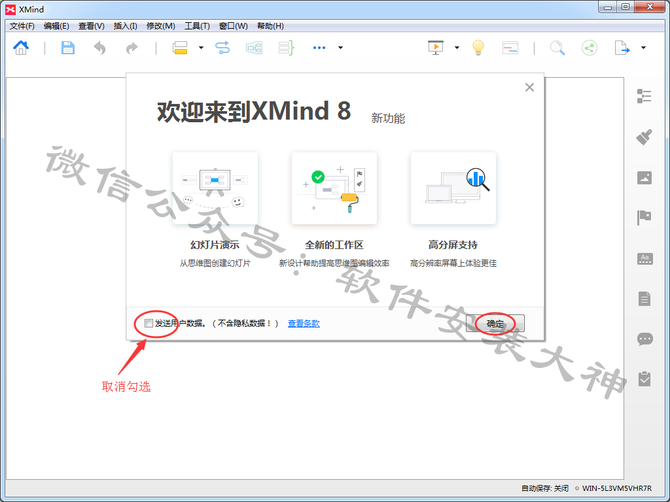Click the WIN-5L3VM5VHR7R status entry
The width and height of the screenshot is (670, 502).
616,488
